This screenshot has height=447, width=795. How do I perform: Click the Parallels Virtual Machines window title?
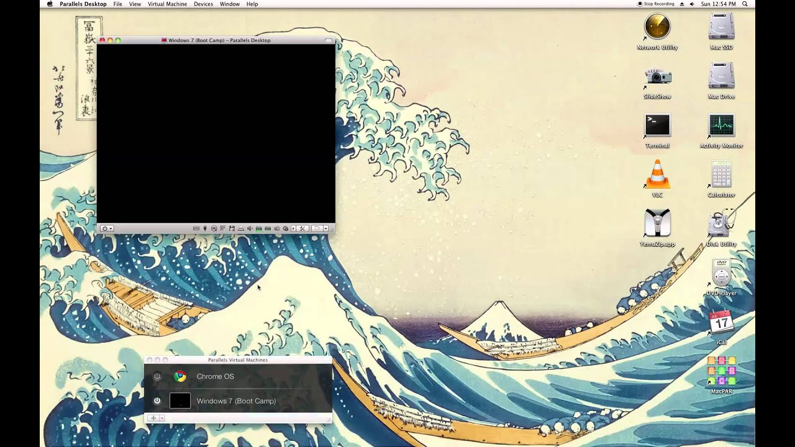pyautogui.click(x=238, y=360)
